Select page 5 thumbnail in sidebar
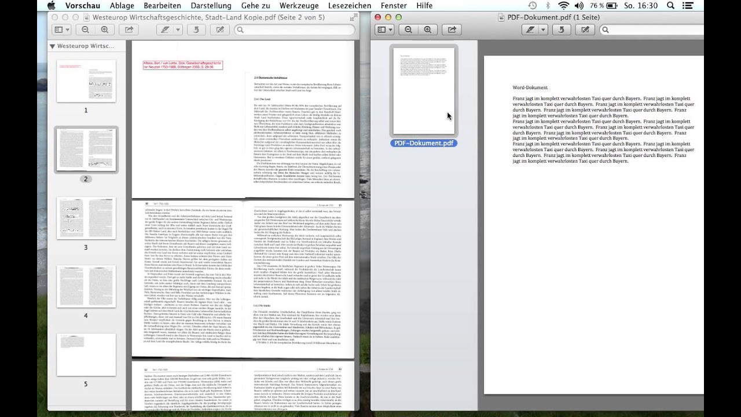The image size is (741, 417). (x=86, y=354)
